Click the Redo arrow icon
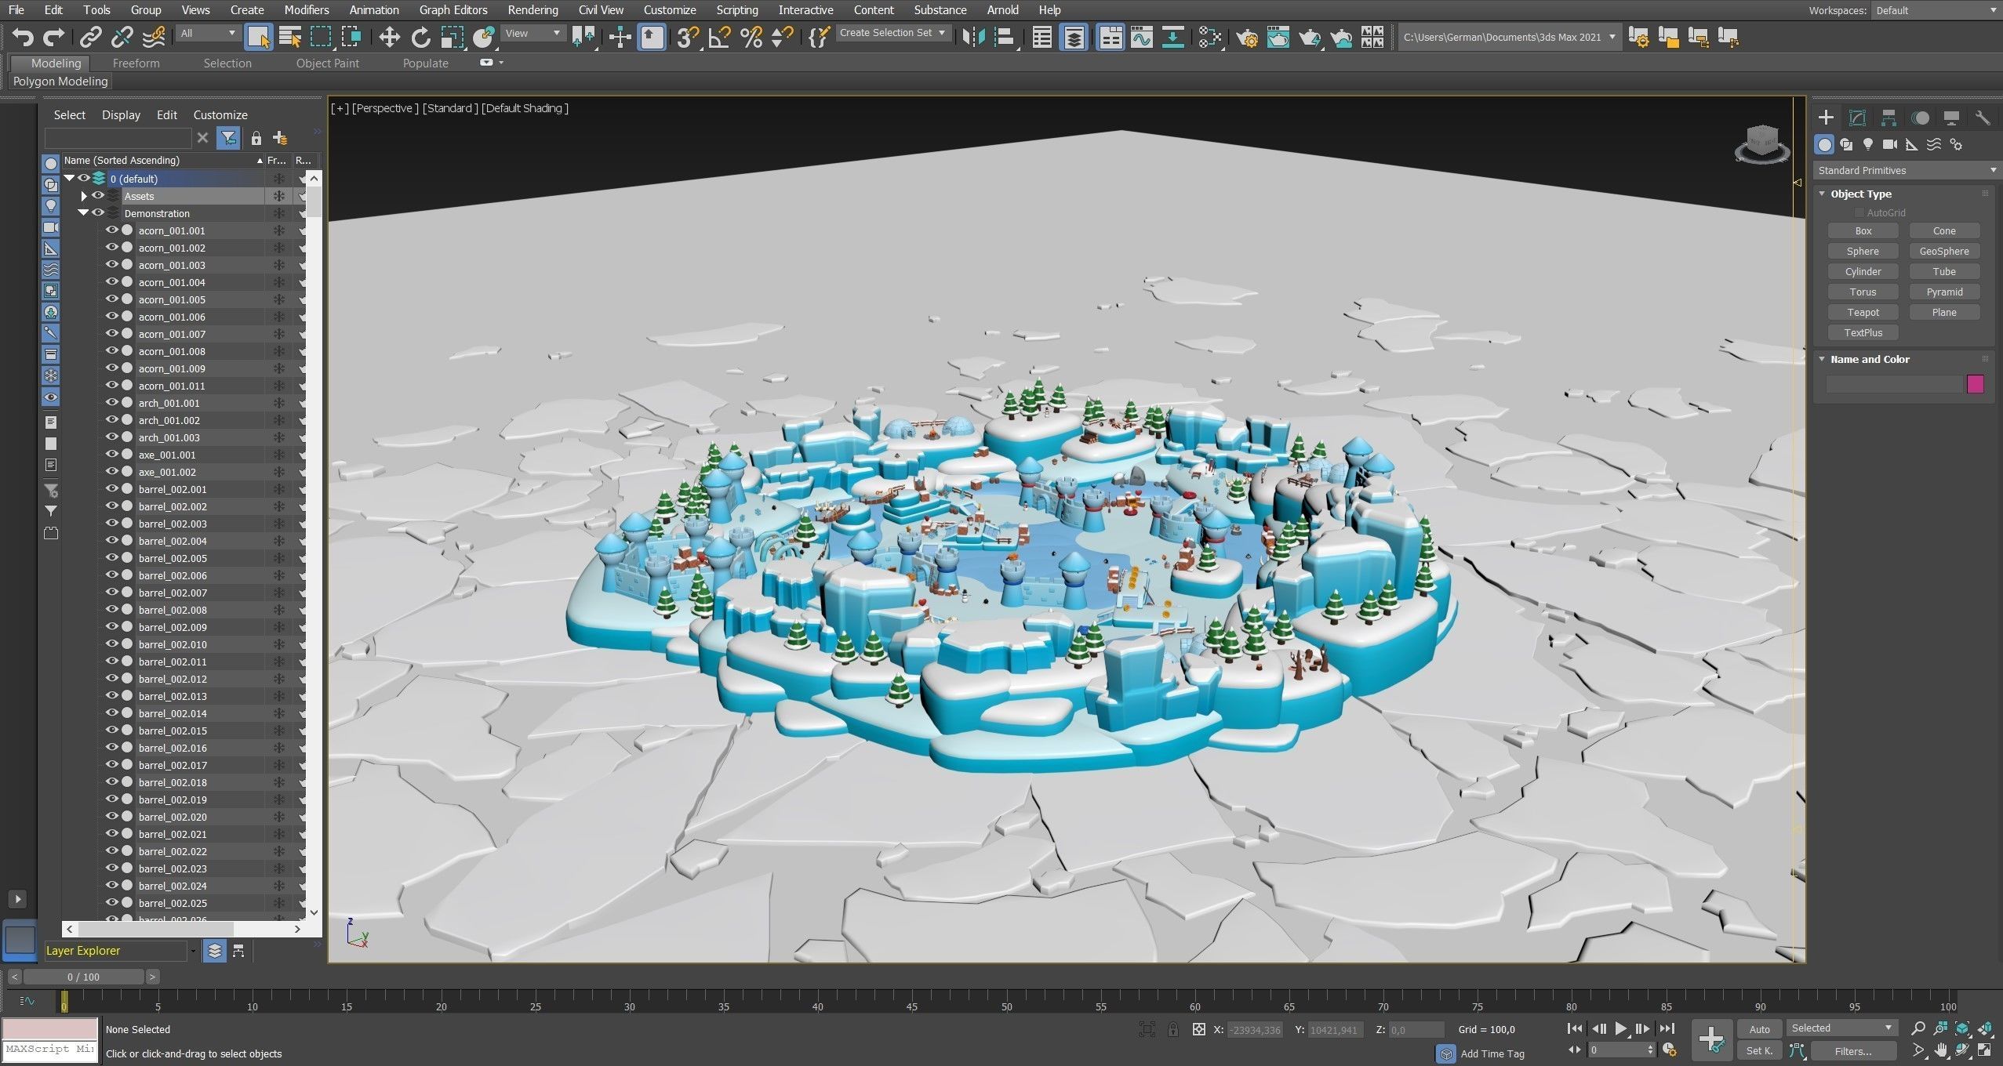The image size is (2003, 1066). 53,37
